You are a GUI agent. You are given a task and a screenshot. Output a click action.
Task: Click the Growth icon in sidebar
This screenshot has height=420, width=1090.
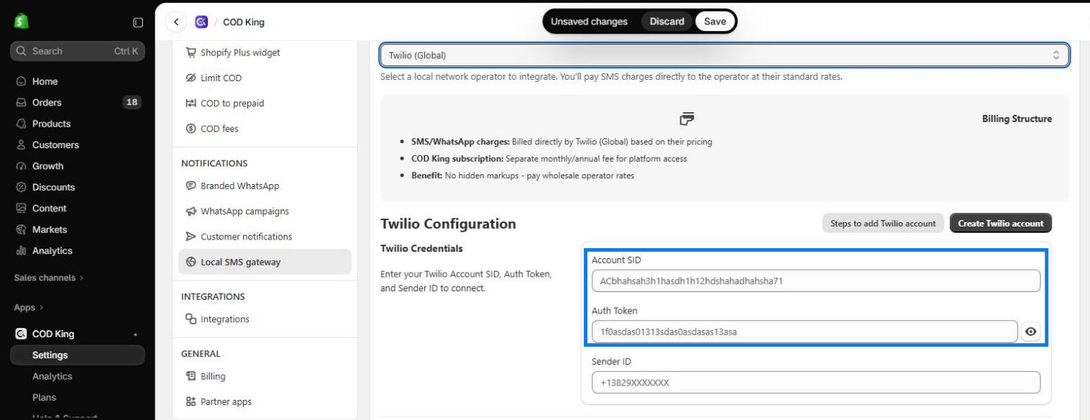(21, 166)
